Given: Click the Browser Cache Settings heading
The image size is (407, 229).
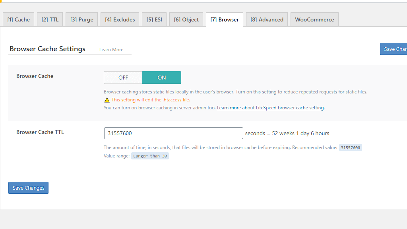Looking at the screenshot, I should [48, 49].
